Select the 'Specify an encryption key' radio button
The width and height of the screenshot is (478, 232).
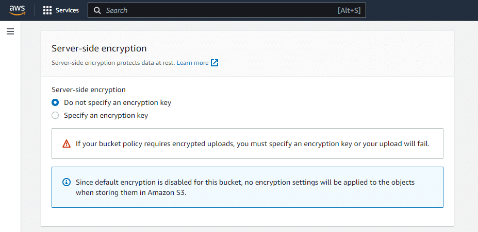55,116
